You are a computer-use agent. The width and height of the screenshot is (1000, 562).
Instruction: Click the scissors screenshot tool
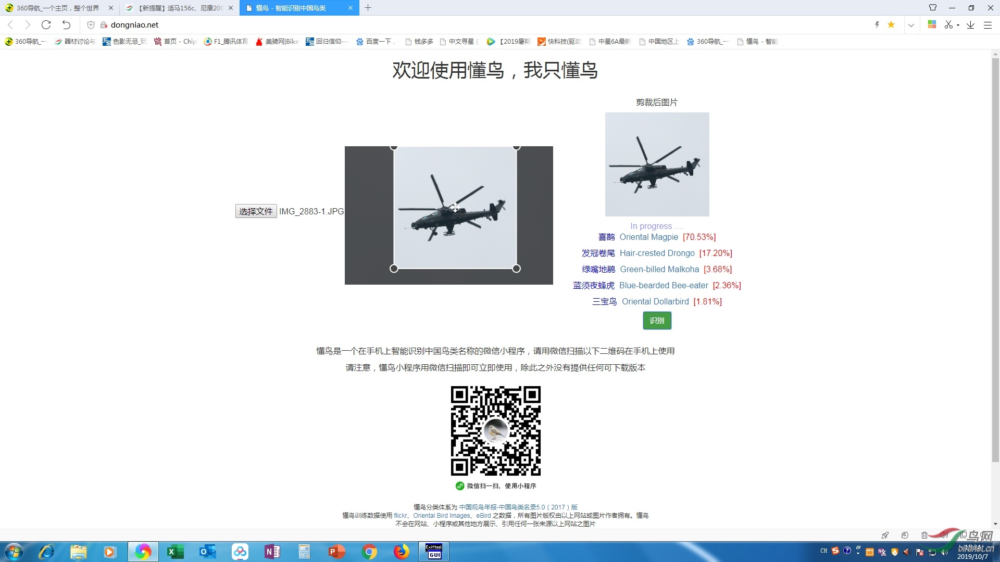point(948,24)
